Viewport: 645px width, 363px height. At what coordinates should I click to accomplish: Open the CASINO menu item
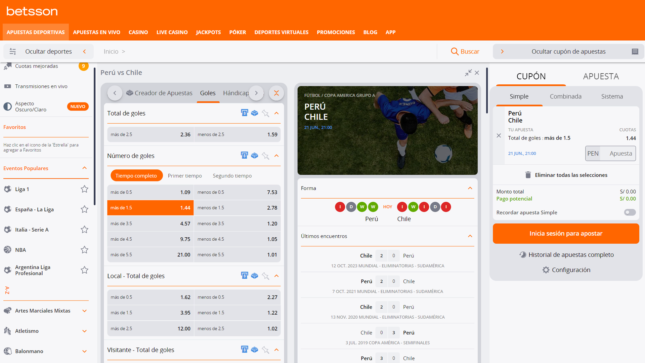pos(138,32)
